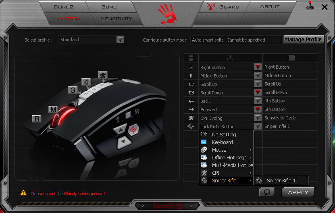Screen dimensions: 335x213
Task: Switch to the Guns tab
Action: (x=109, y=7)
